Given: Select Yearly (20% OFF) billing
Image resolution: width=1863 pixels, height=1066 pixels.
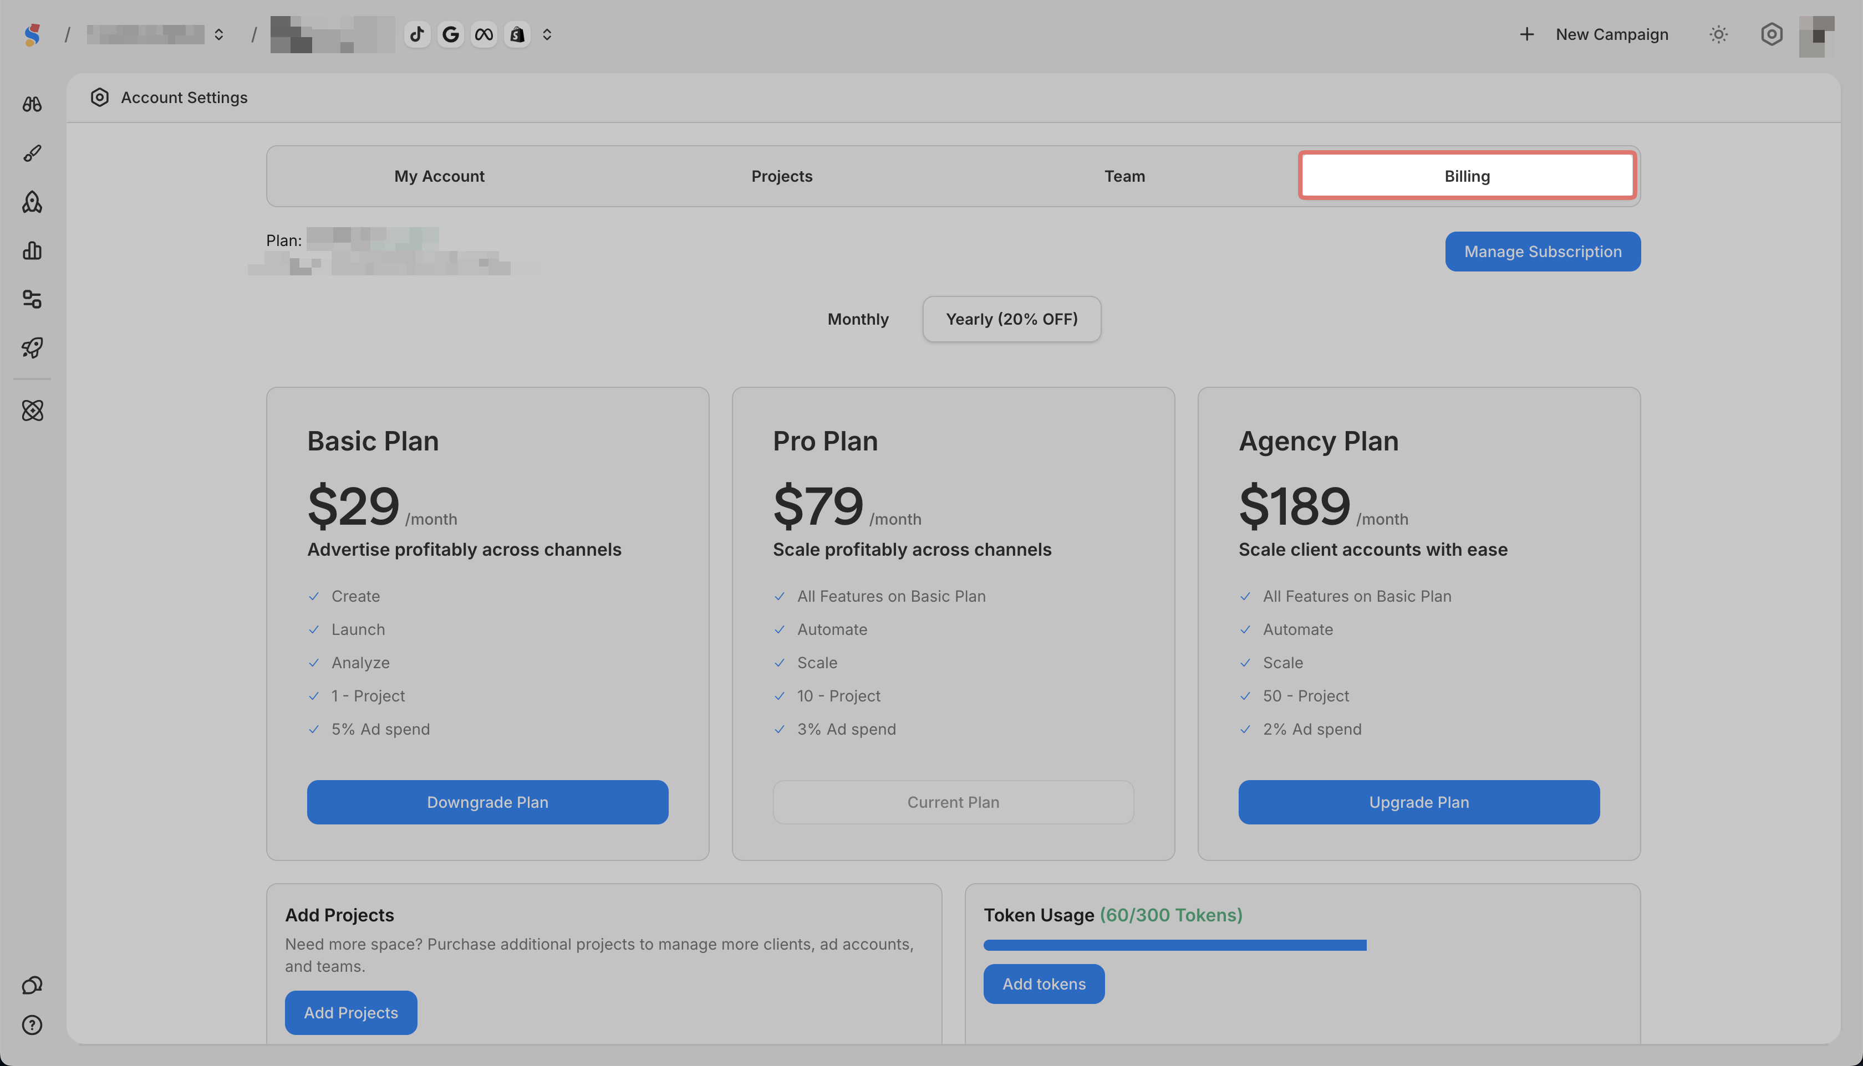Looking at the screenshot, I should tap(1012, 319).
